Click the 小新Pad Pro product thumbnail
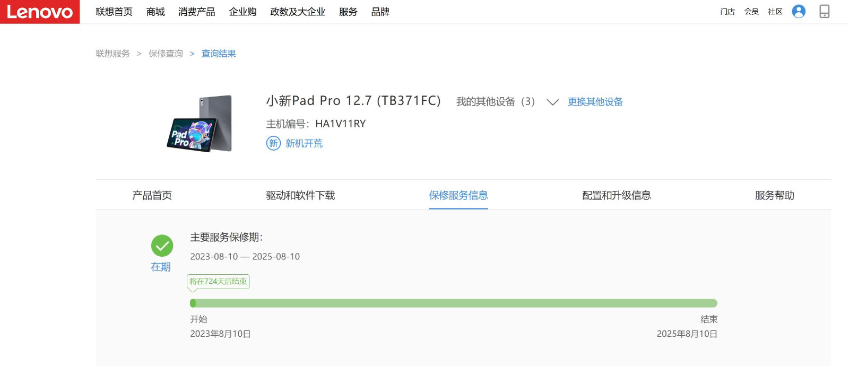Viewport: 849px width, 366px height. (200, 124)
